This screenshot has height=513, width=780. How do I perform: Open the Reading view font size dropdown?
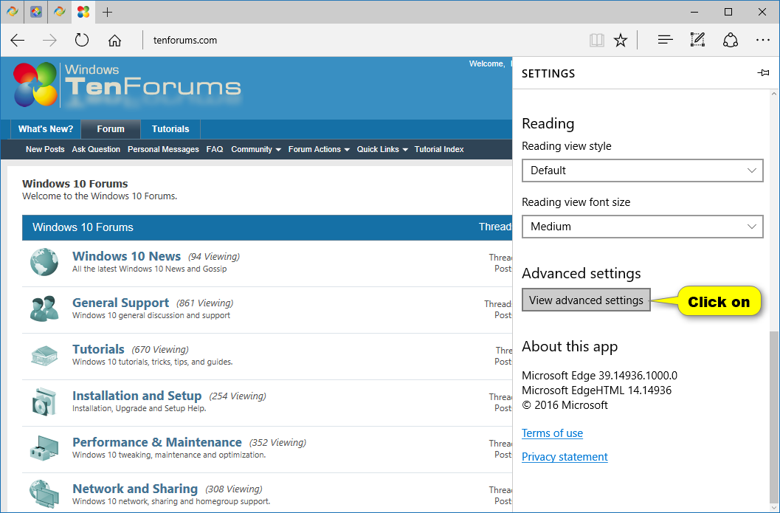point(642,227)
